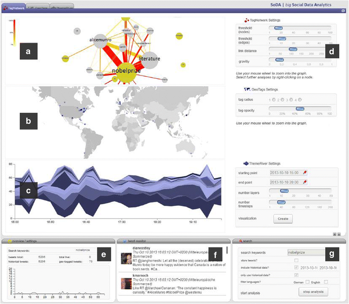Open the date picker for starting point
349x304 pixels.
tap(305, 173)
